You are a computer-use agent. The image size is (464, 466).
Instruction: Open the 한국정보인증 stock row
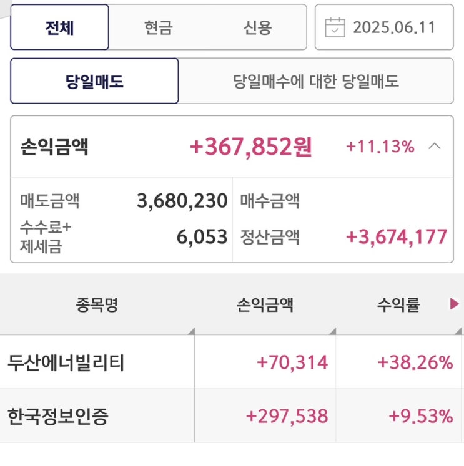58,416
